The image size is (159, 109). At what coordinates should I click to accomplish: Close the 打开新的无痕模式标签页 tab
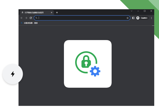(x=52, y=13)
